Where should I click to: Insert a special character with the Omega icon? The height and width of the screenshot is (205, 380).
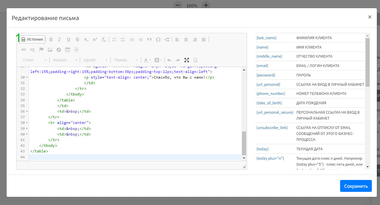(158, 39)
